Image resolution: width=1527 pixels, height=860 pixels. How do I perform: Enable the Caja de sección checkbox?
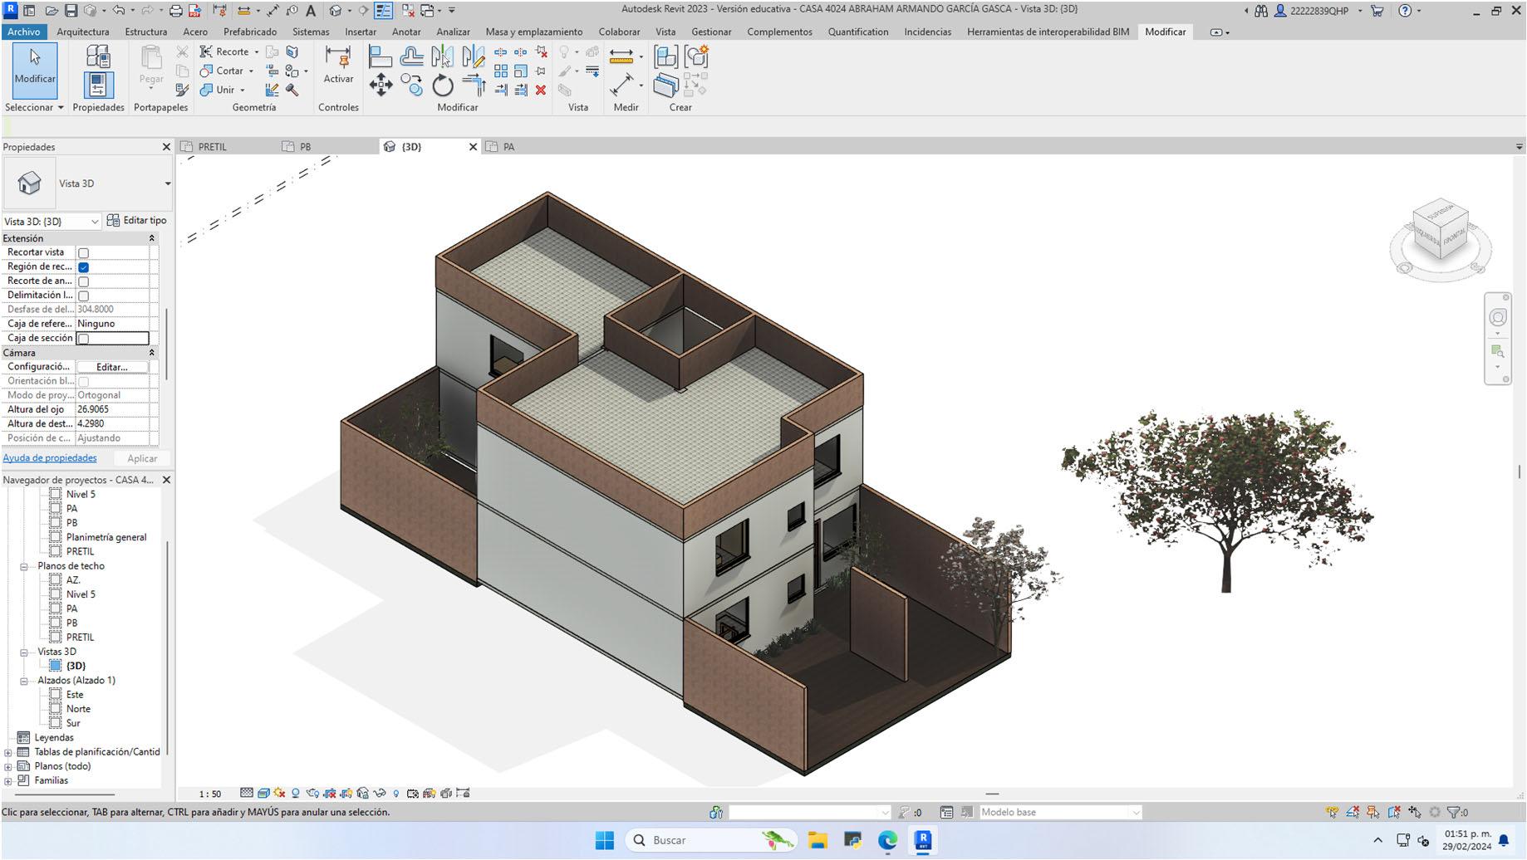tap(83, 339)
